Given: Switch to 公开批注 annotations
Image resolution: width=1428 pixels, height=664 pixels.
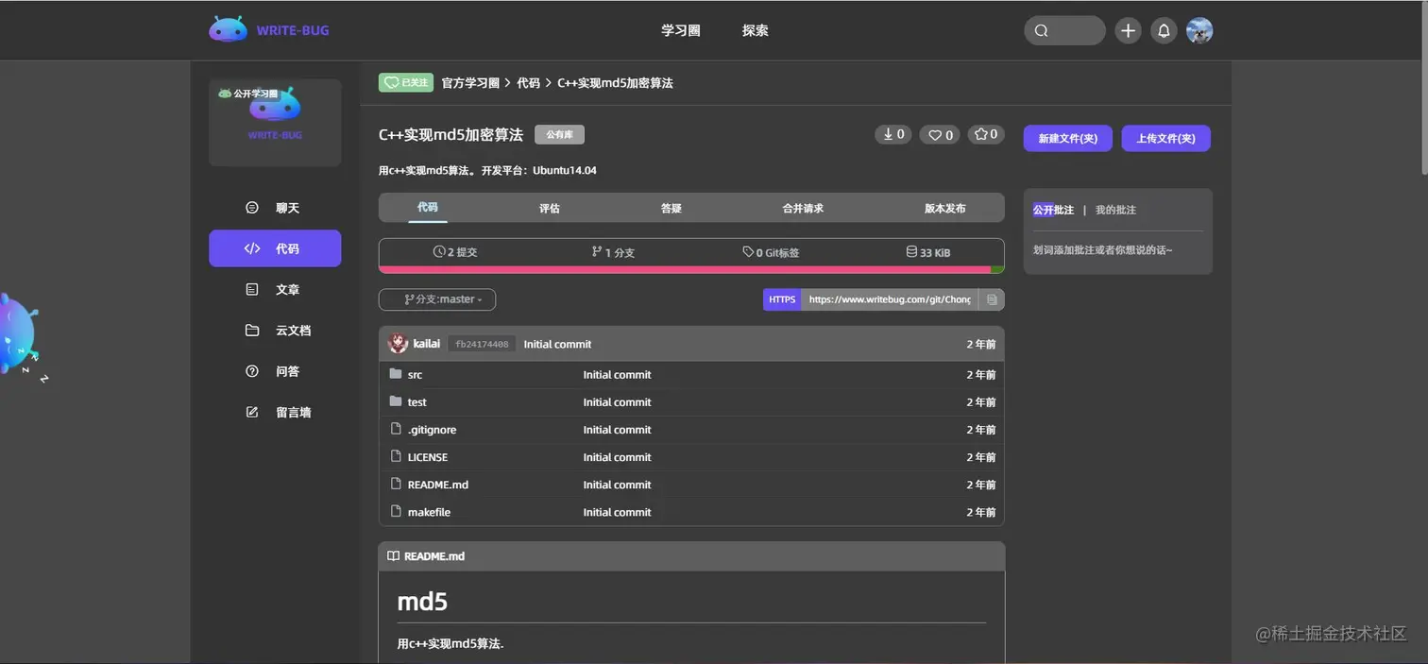Looking at the screenshot, I should [1053, 210].
